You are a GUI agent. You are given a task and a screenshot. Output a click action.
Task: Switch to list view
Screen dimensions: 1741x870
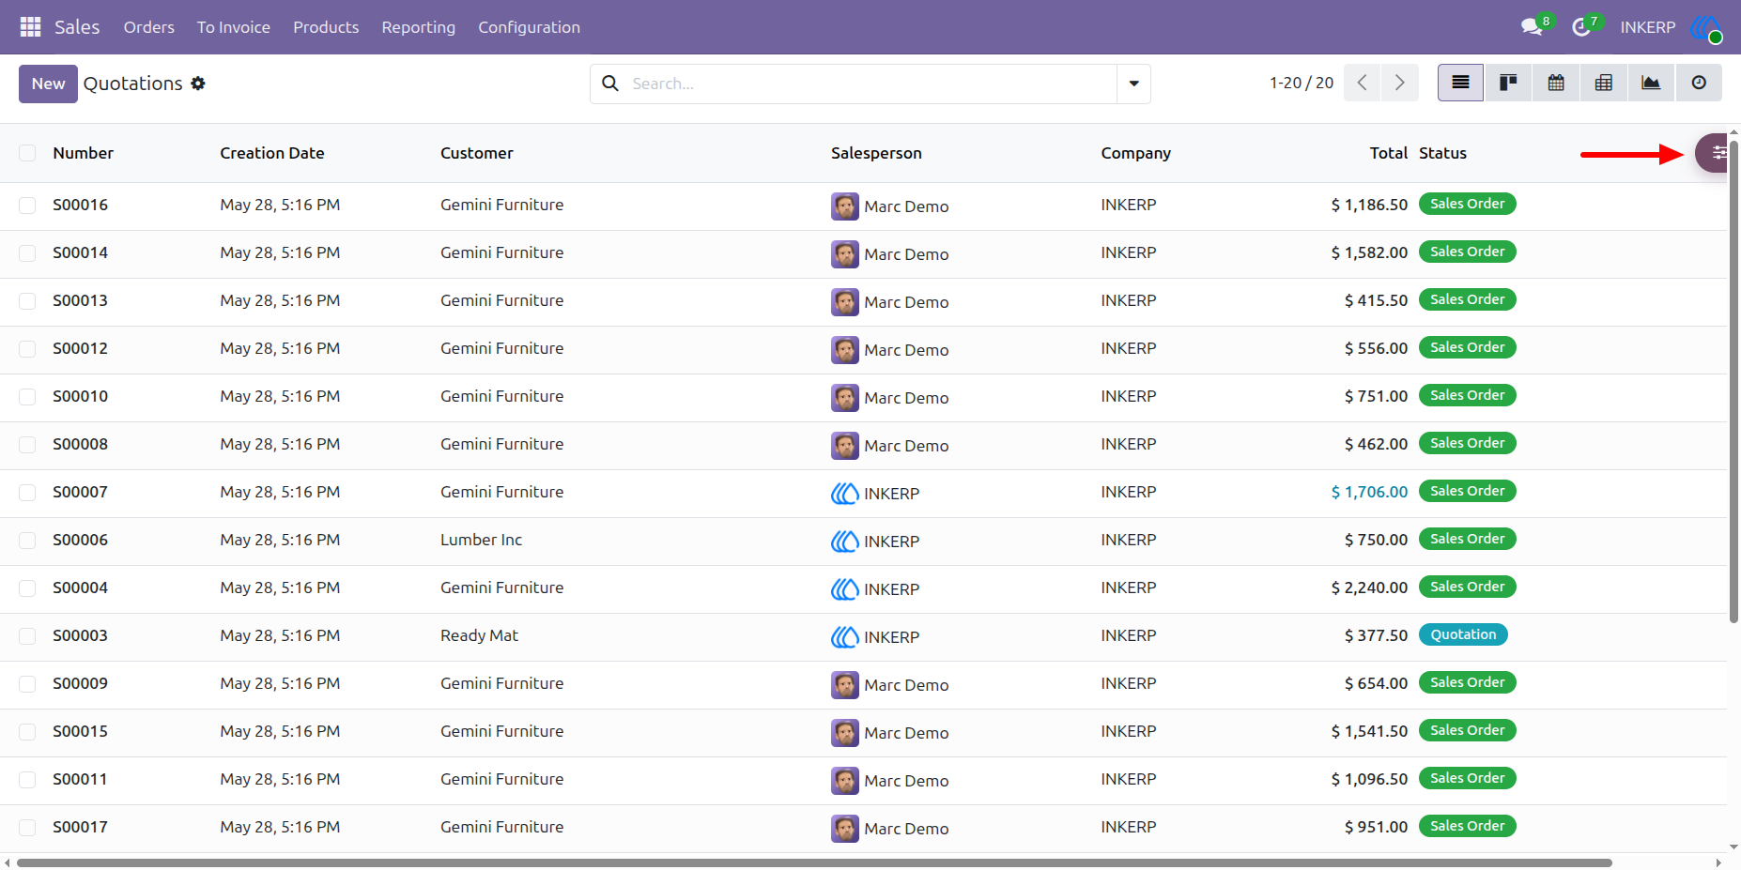(1460, 83)
